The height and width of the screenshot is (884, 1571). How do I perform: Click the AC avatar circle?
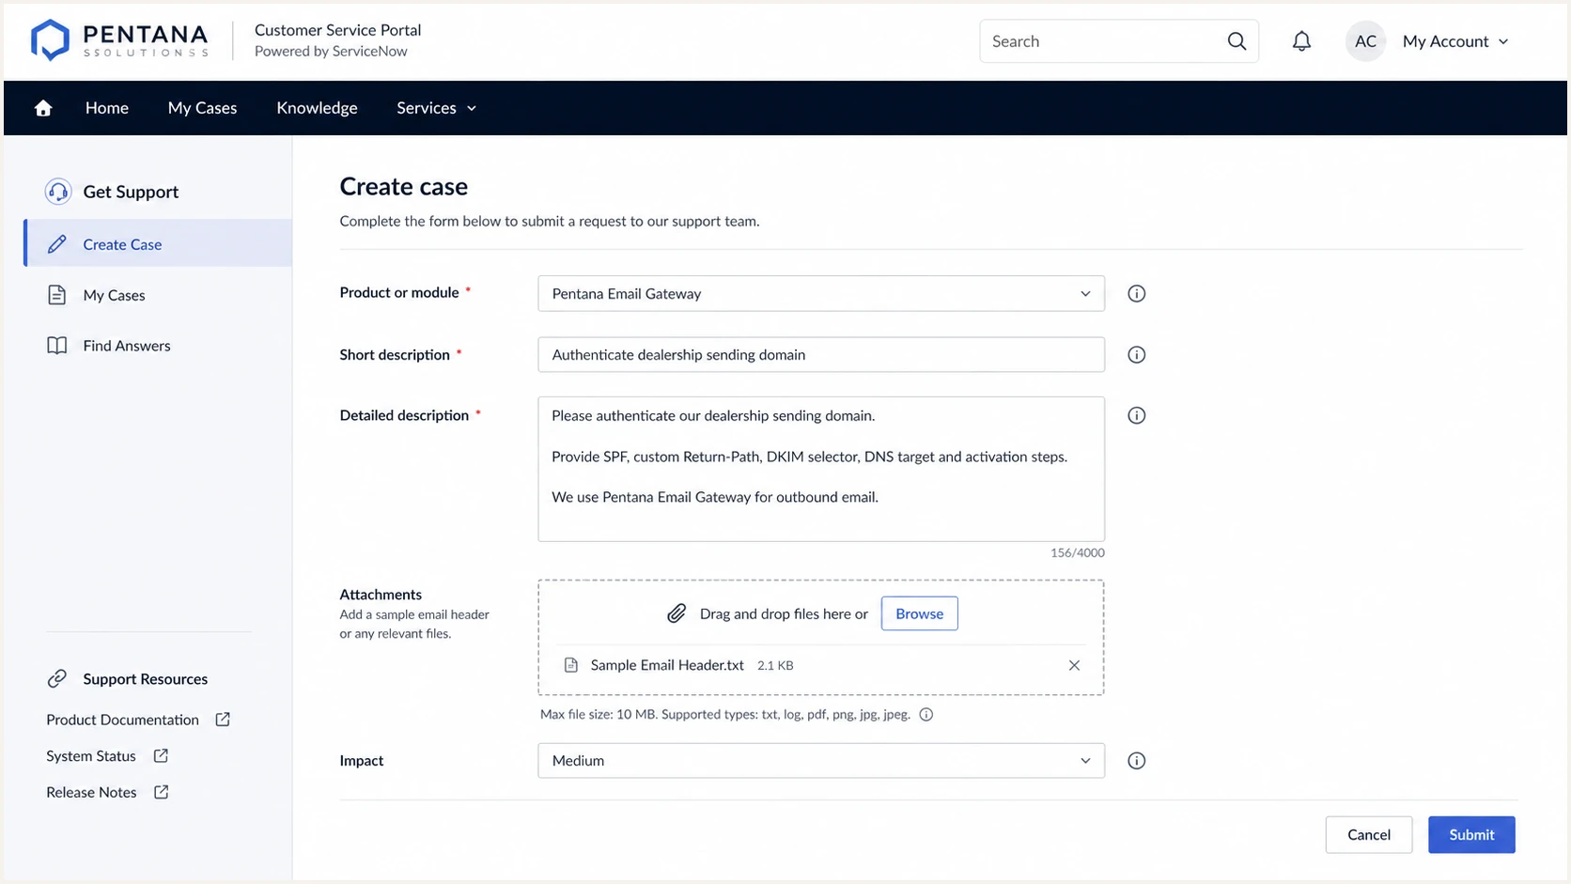[x=1365, y=41]
